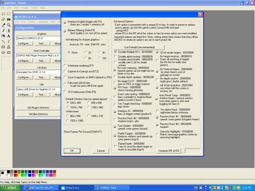This screenshot has height=191, width=255.
Task: Choose the Ellipse shape tool
Action: coord(3,53)
